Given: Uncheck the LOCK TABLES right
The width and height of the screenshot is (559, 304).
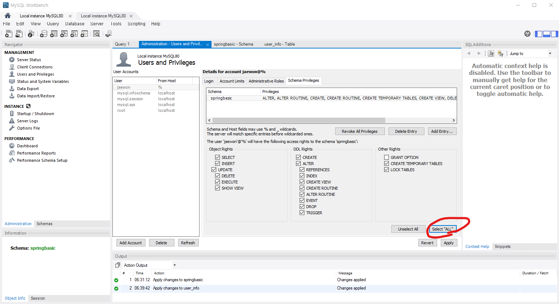Looking at the screenshot, I should point(387,170).
